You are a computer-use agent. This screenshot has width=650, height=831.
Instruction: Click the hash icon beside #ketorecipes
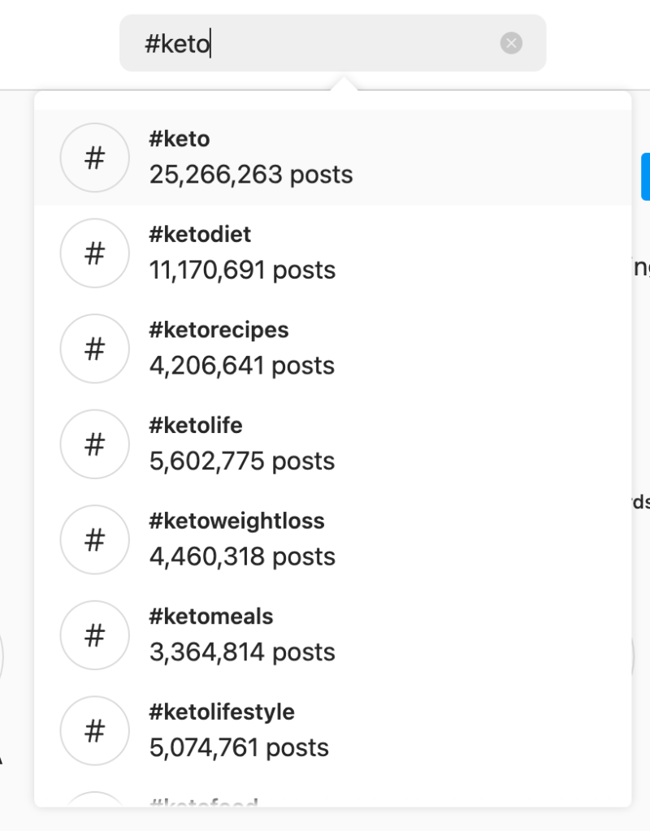[94, 348]
